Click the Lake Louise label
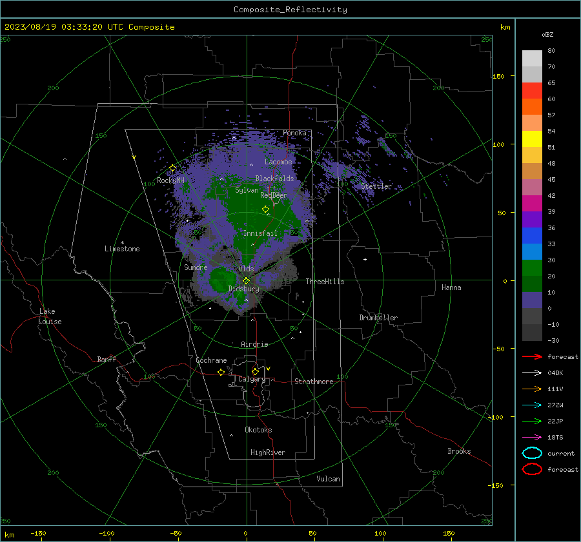This screenshot has height=542, width=581. (x=50, y=316)
